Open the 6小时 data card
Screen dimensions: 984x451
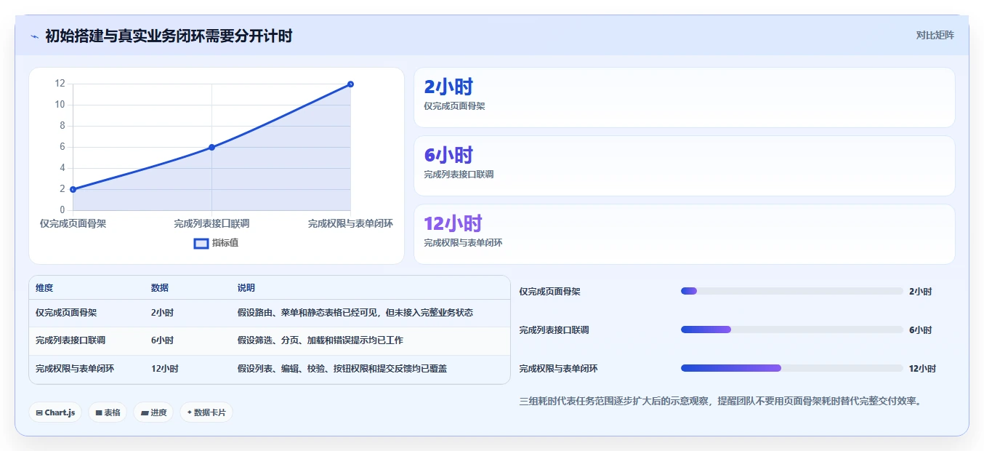pyautogui.click(x=684, y=166)
